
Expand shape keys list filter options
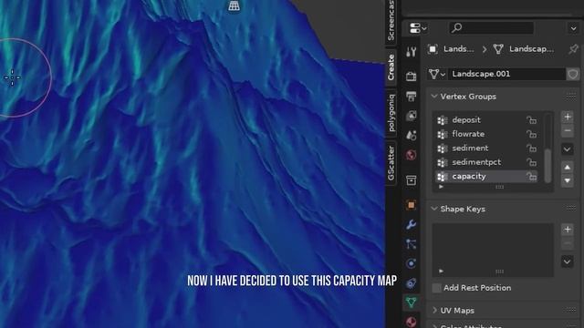(441, 272)
